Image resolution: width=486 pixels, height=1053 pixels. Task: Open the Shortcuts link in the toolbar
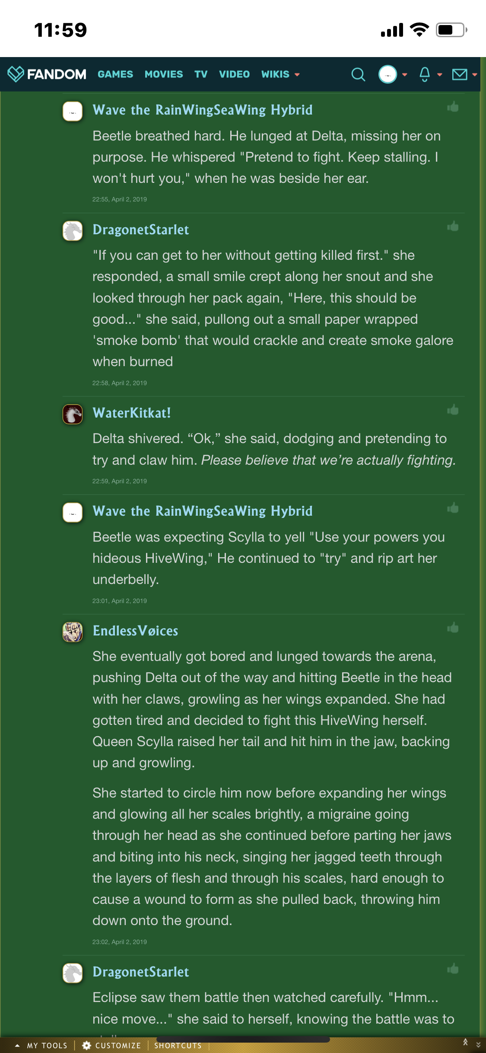pyautogui.click(x=178, y=1045)
